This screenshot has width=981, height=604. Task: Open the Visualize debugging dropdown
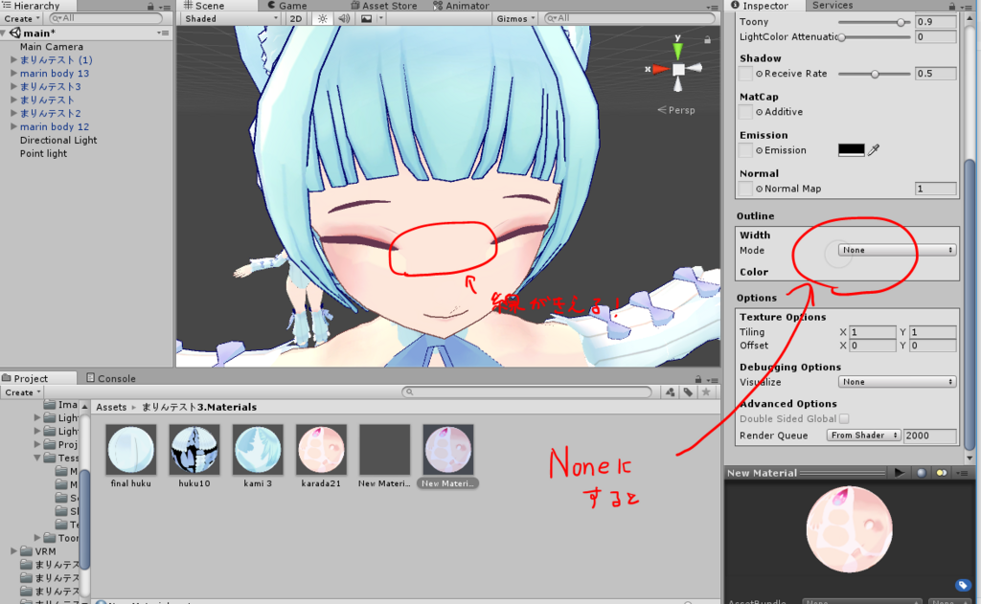click(x=897, y=382)
